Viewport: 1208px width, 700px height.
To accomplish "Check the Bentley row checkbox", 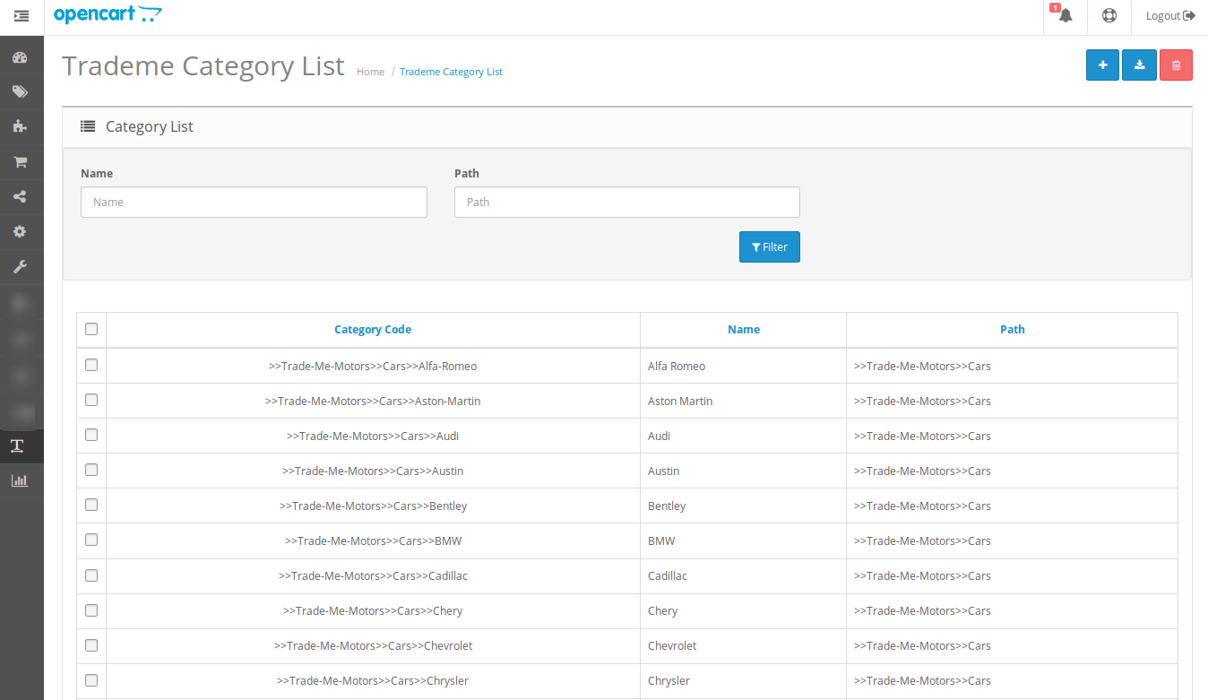I will click(x=91, y=505).
